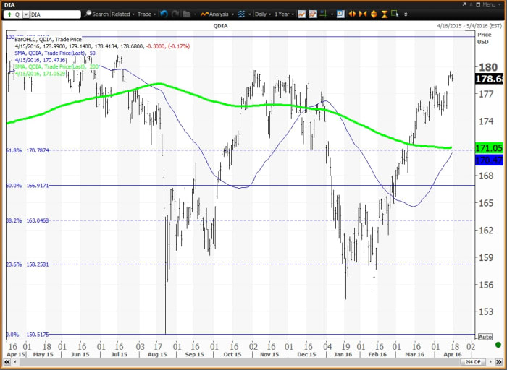Open the window Menu in title bar
Image resolution: width=507 pixels, height=370 pixels.
click(x=491, y=4)
